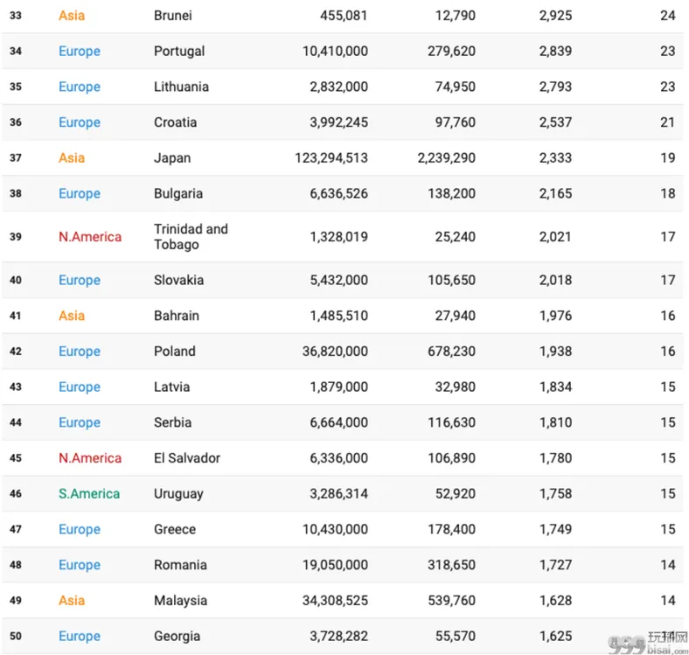This screenshot has width=689, height=655.
Task: Open the Europe link beside Slovakia
Action: pos(80,280)
